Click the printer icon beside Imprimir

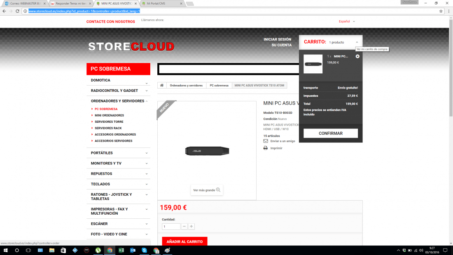pos(266,148)
